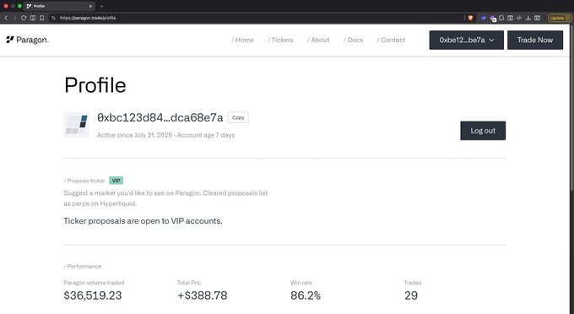Click the 'Paragon volume traded' label
Viewport: 574px width, 314px height.
94,283
